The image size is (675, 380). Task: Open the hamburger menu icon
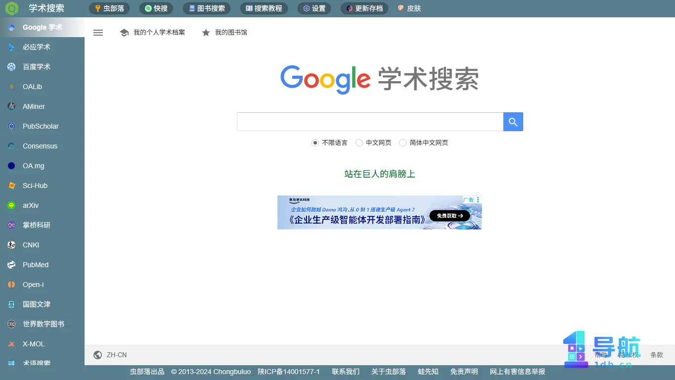pos(98,33)
